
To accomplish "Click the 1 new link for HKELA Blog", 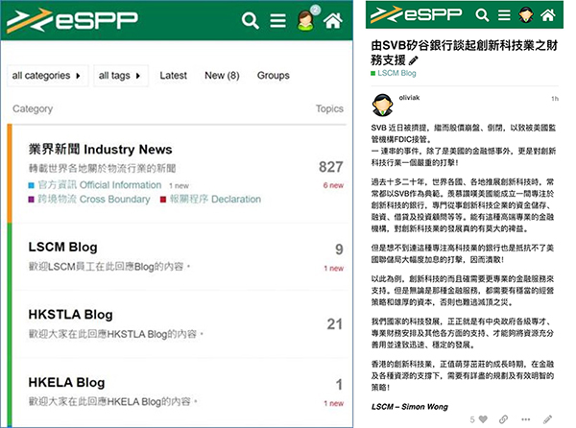I will [333, 403].
